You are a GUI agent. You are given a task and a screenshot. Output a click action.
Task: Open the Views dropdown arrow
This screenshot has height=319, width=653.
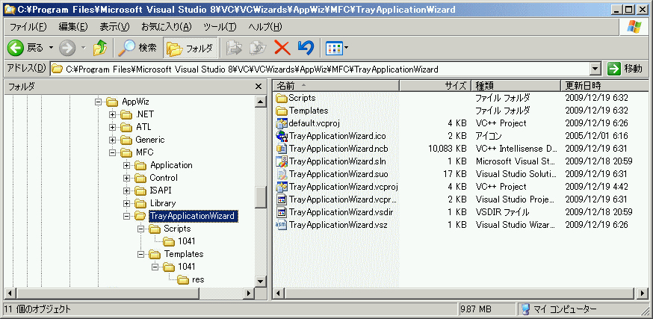click(x=346, y=49)
